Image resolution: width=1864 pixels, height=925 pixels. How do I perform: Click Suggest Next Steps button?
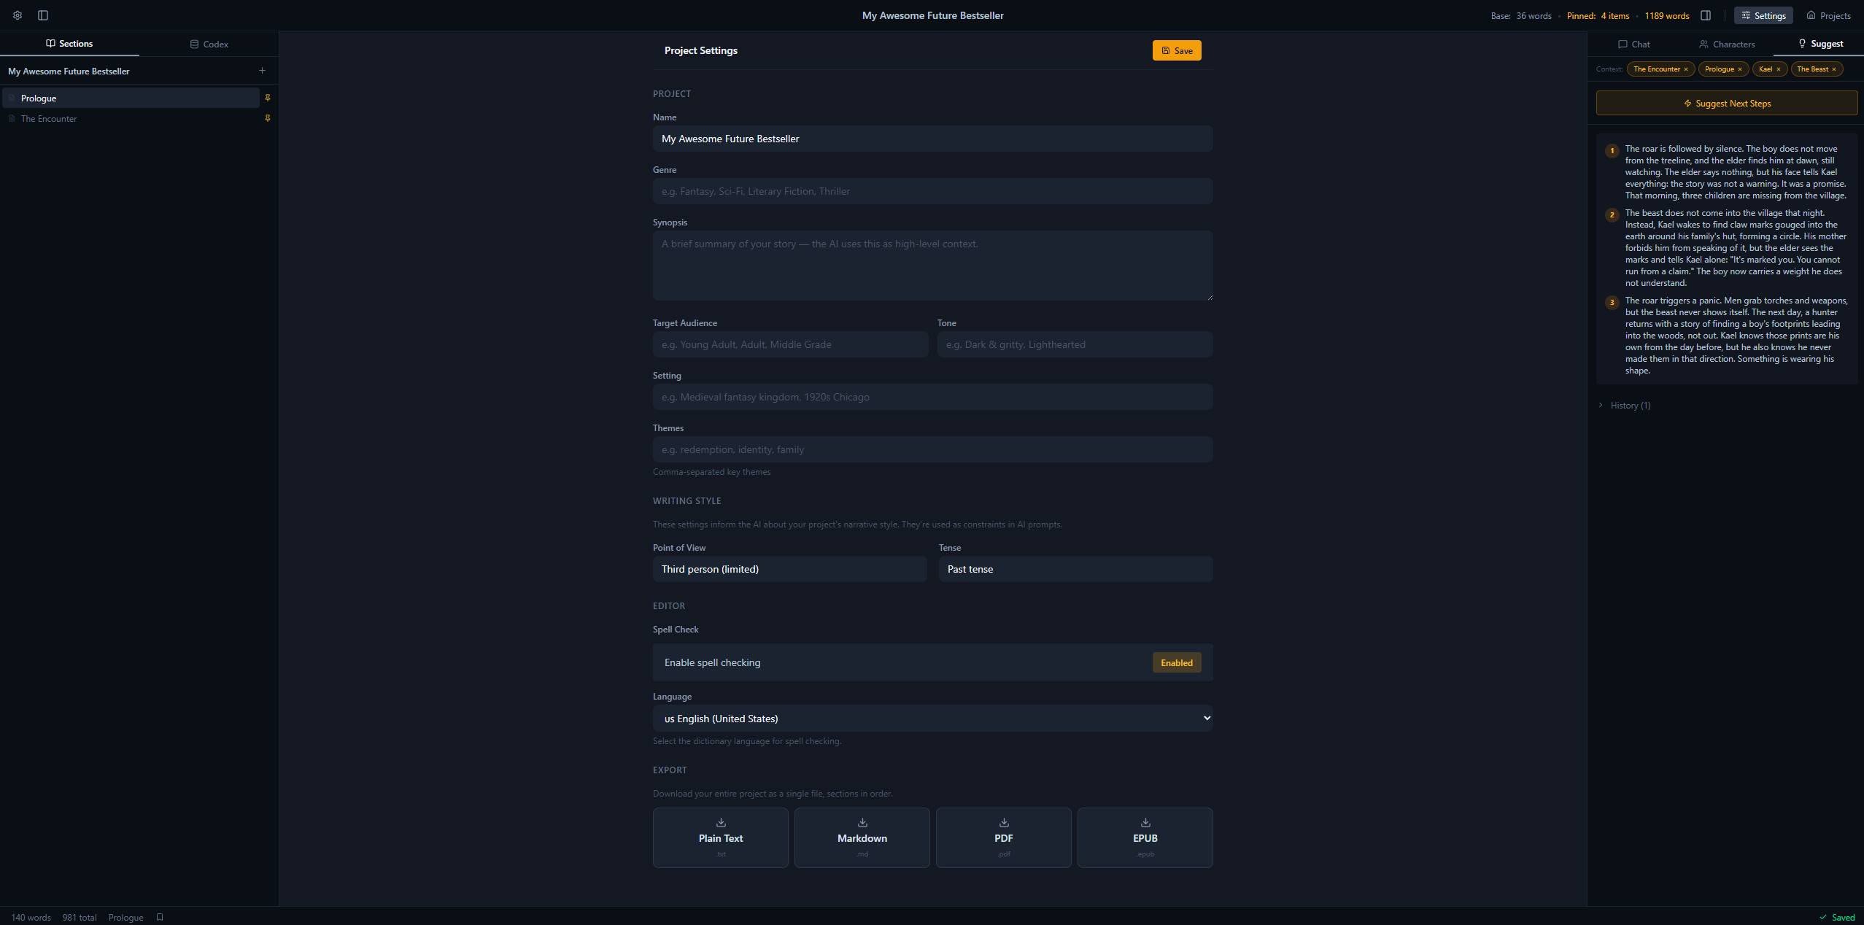pyautogui.click(x=1727, y=103)
